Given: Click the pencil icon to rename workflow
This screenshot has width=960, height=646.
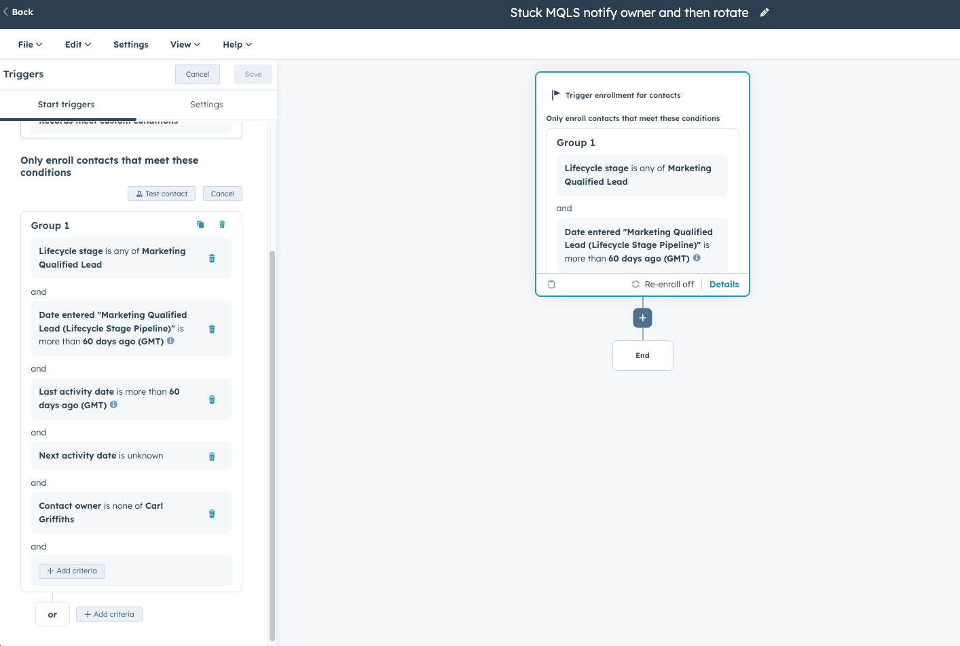Looking at the screenshot, I should tap(764, 13).
